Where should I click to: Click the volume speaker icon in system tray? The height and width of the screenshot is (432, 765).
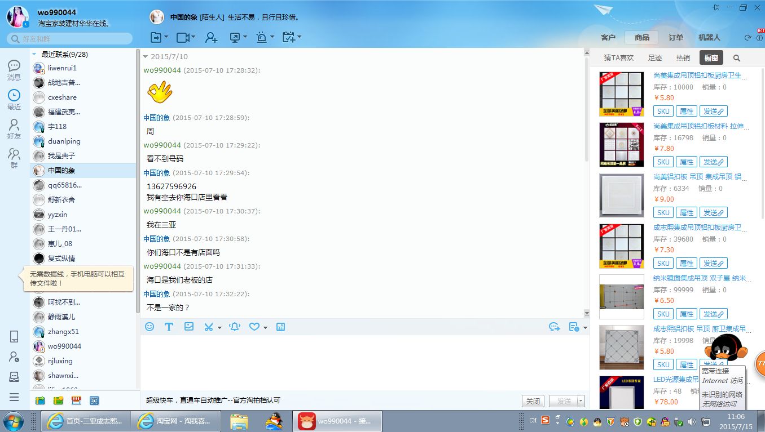[x=692, y=421]
